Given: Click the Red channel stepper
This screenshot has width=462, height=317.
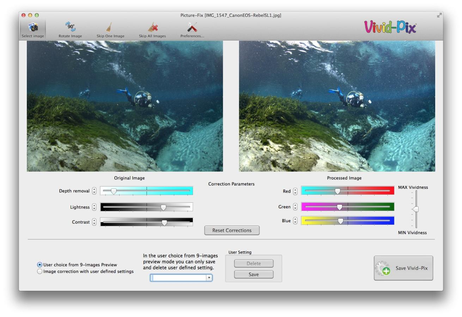Looking at the screenshot, I should [295, 191].
